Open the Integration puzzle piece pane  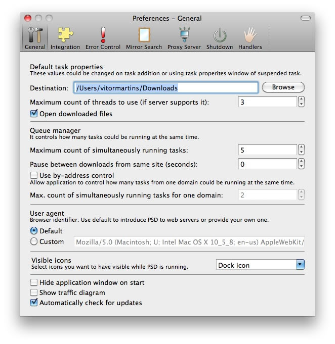click(x=65, y=36)
